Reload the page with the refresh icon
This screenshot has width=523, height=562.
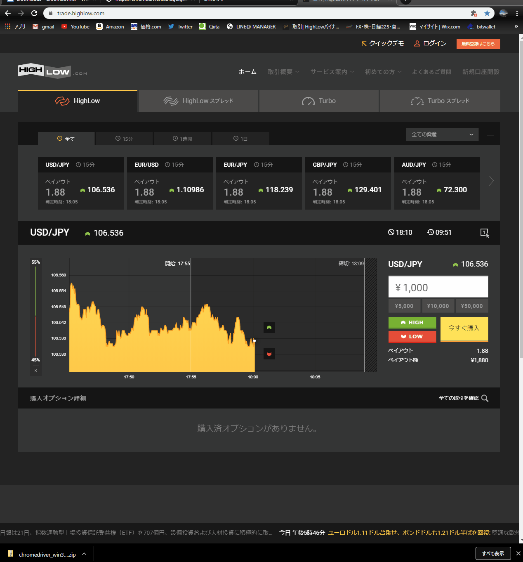(x=34, y=13)
